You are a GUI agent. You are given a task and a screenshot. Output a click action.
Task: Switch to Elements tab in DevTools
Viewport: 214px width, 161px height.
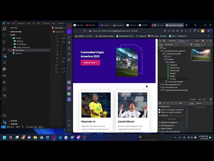(x=172, y=41)
